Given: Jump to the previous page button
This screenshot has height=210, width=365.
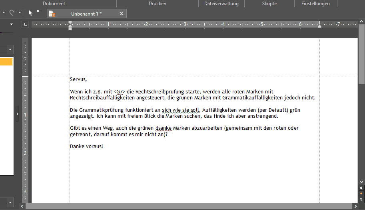Looking at the screenshot, I should [x=361, y=188].
